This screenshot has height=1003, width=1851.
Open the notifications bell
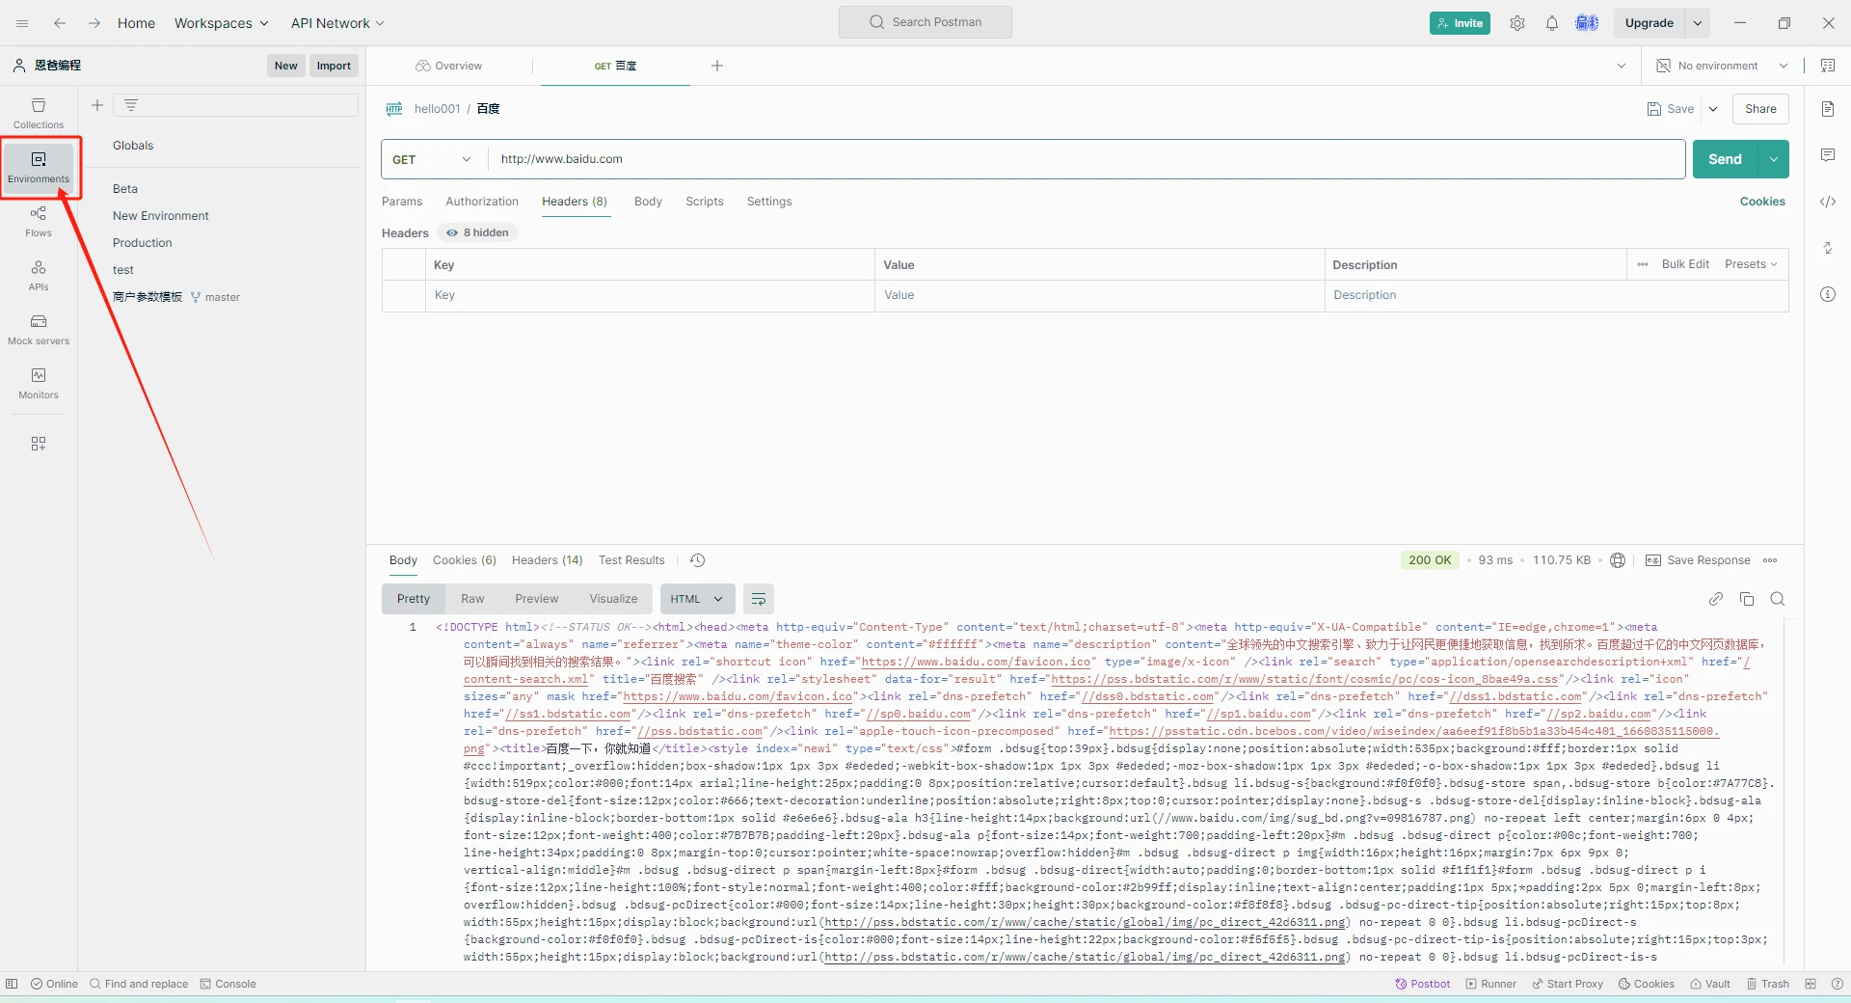coord(1552,23)
